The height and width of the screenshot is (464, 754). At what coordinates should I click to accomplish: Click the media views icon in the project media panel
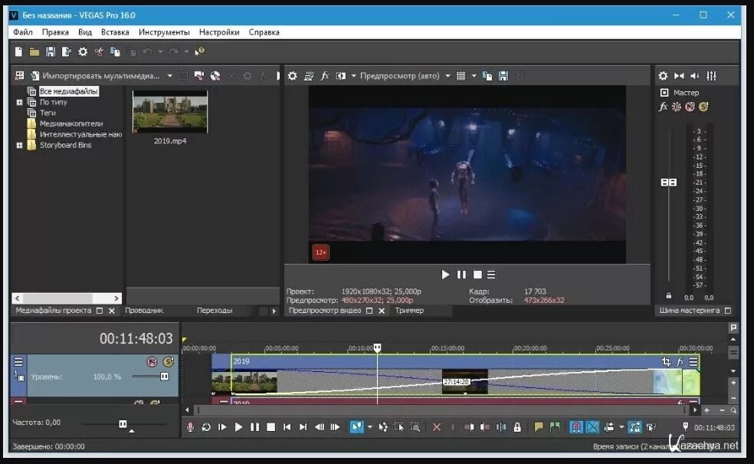click(x=19, y=76)
